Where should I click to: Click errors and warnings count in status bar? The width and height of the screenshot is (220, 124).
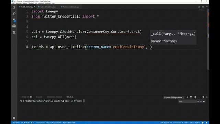[x=29, y=123]
